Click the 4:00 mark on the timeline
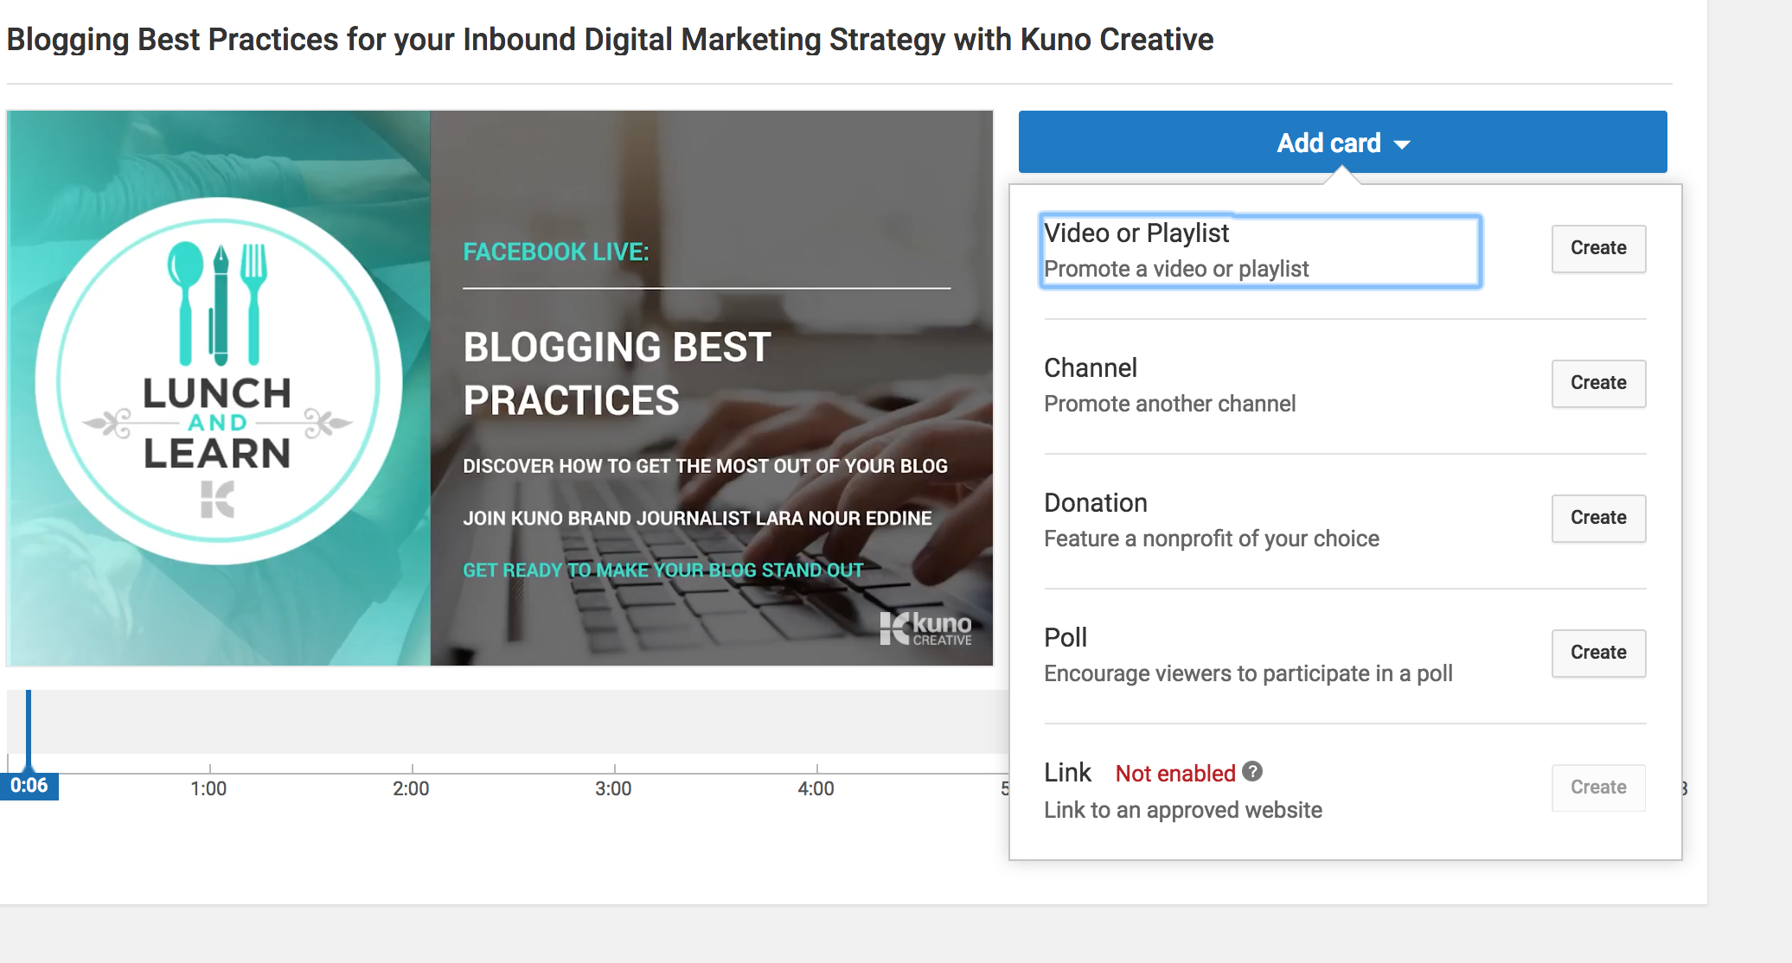The width and height of the screenshot is (1792, 963). pyautogui.click(x=816, y=788)
